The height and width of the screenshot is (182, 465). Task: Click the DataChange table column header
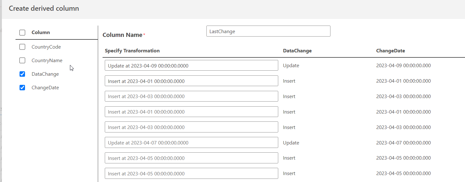297,51
